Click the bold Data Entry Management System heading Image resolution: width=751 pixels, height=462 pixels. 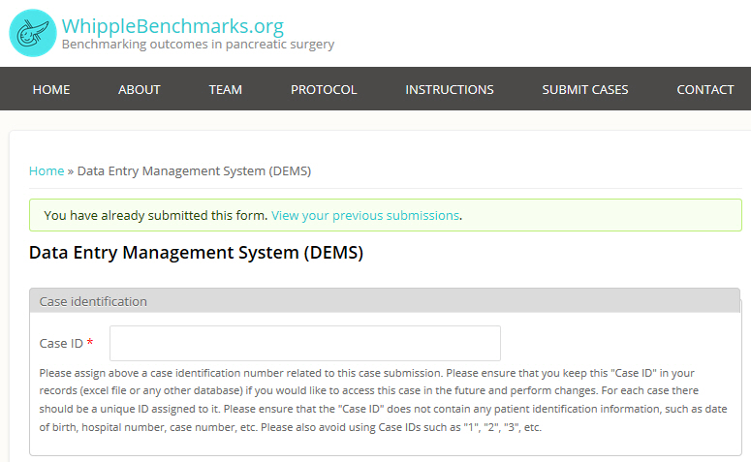coord(196,254)
